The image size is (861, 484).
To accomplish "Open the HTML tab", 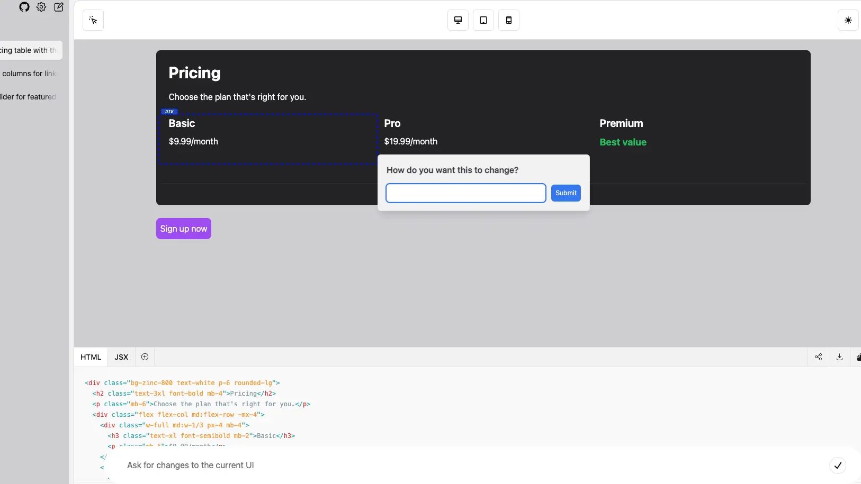I will coord(91,357).
